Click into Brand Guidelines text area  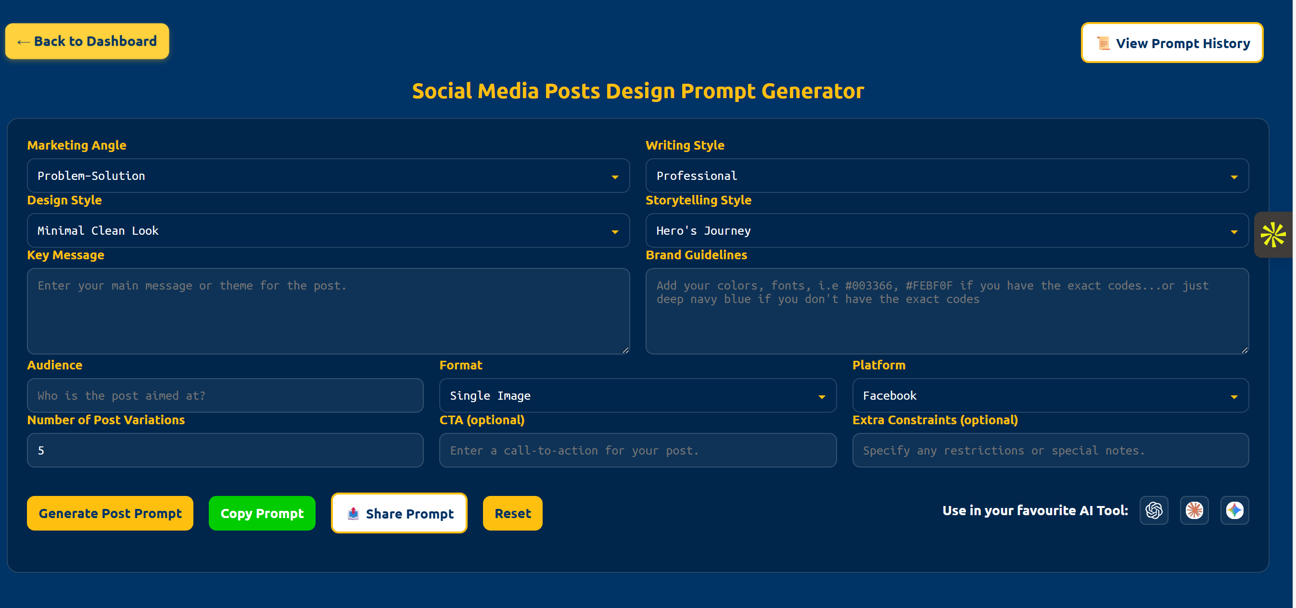click(946, 311)
